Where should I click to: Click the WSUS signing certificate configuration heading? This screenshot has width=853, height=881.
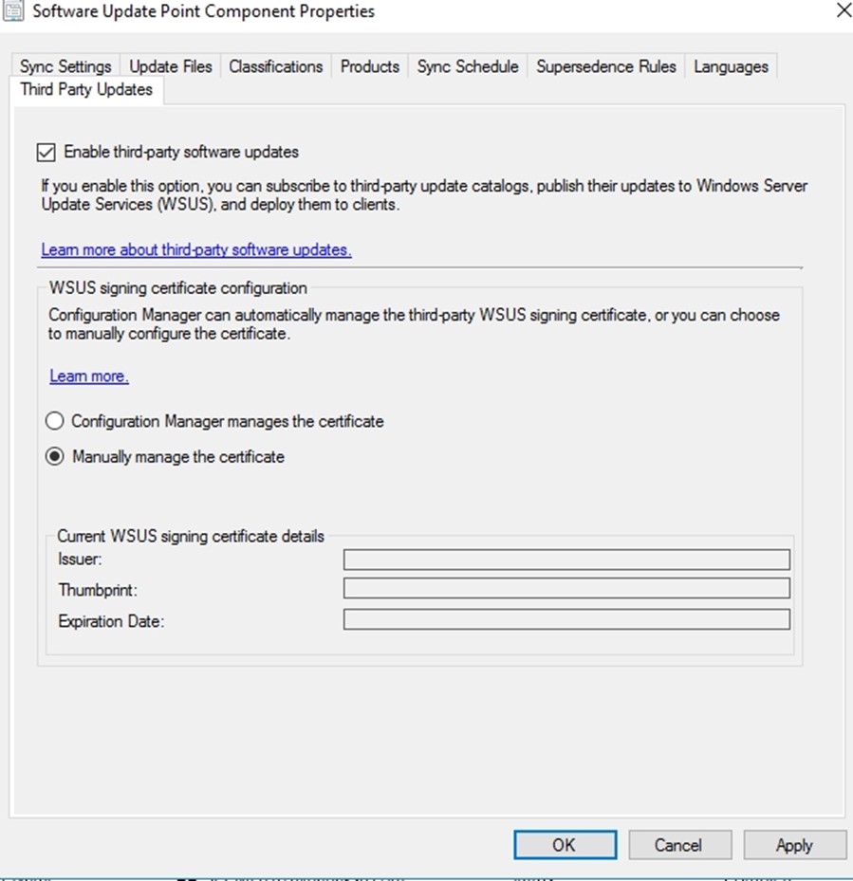[177, 288]
